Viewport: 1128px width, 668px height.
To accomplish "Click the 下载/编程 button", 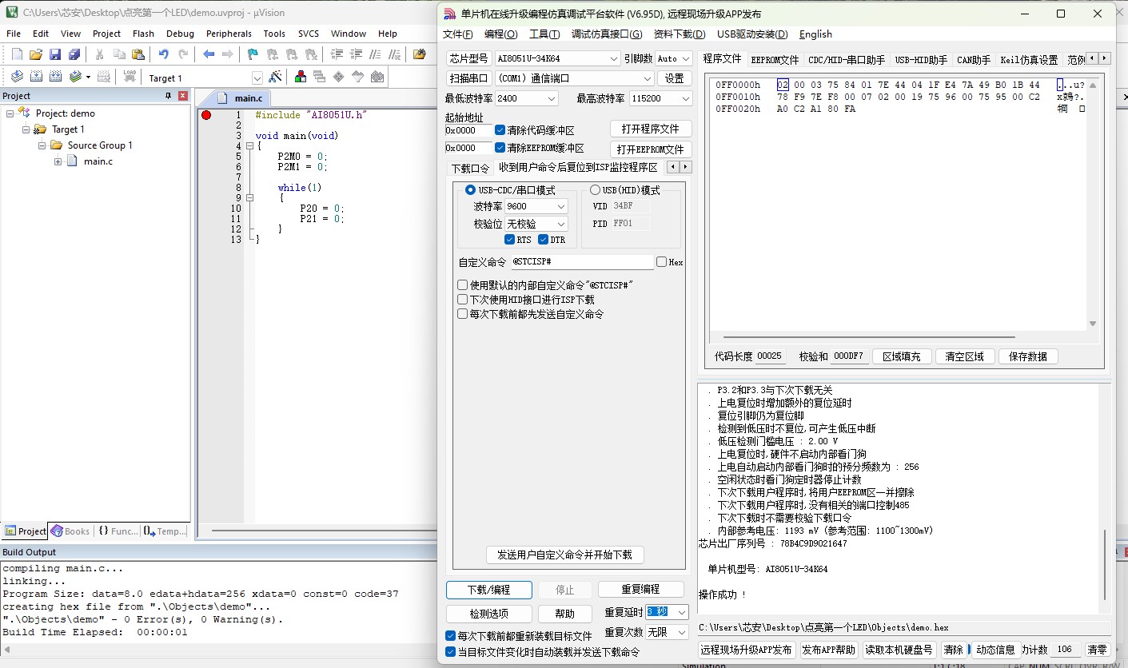I will coord(488,590).
